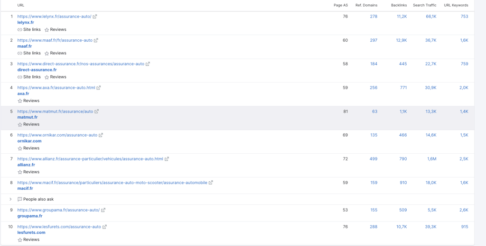Click external link icon next to matmut.fr URL
The height and width of the screenshot is (246, 486).
pos(97,112)
